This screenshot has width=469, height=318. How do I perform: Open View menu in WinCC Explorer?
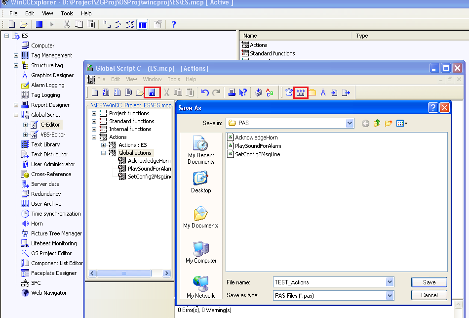[x=47, y=13]
